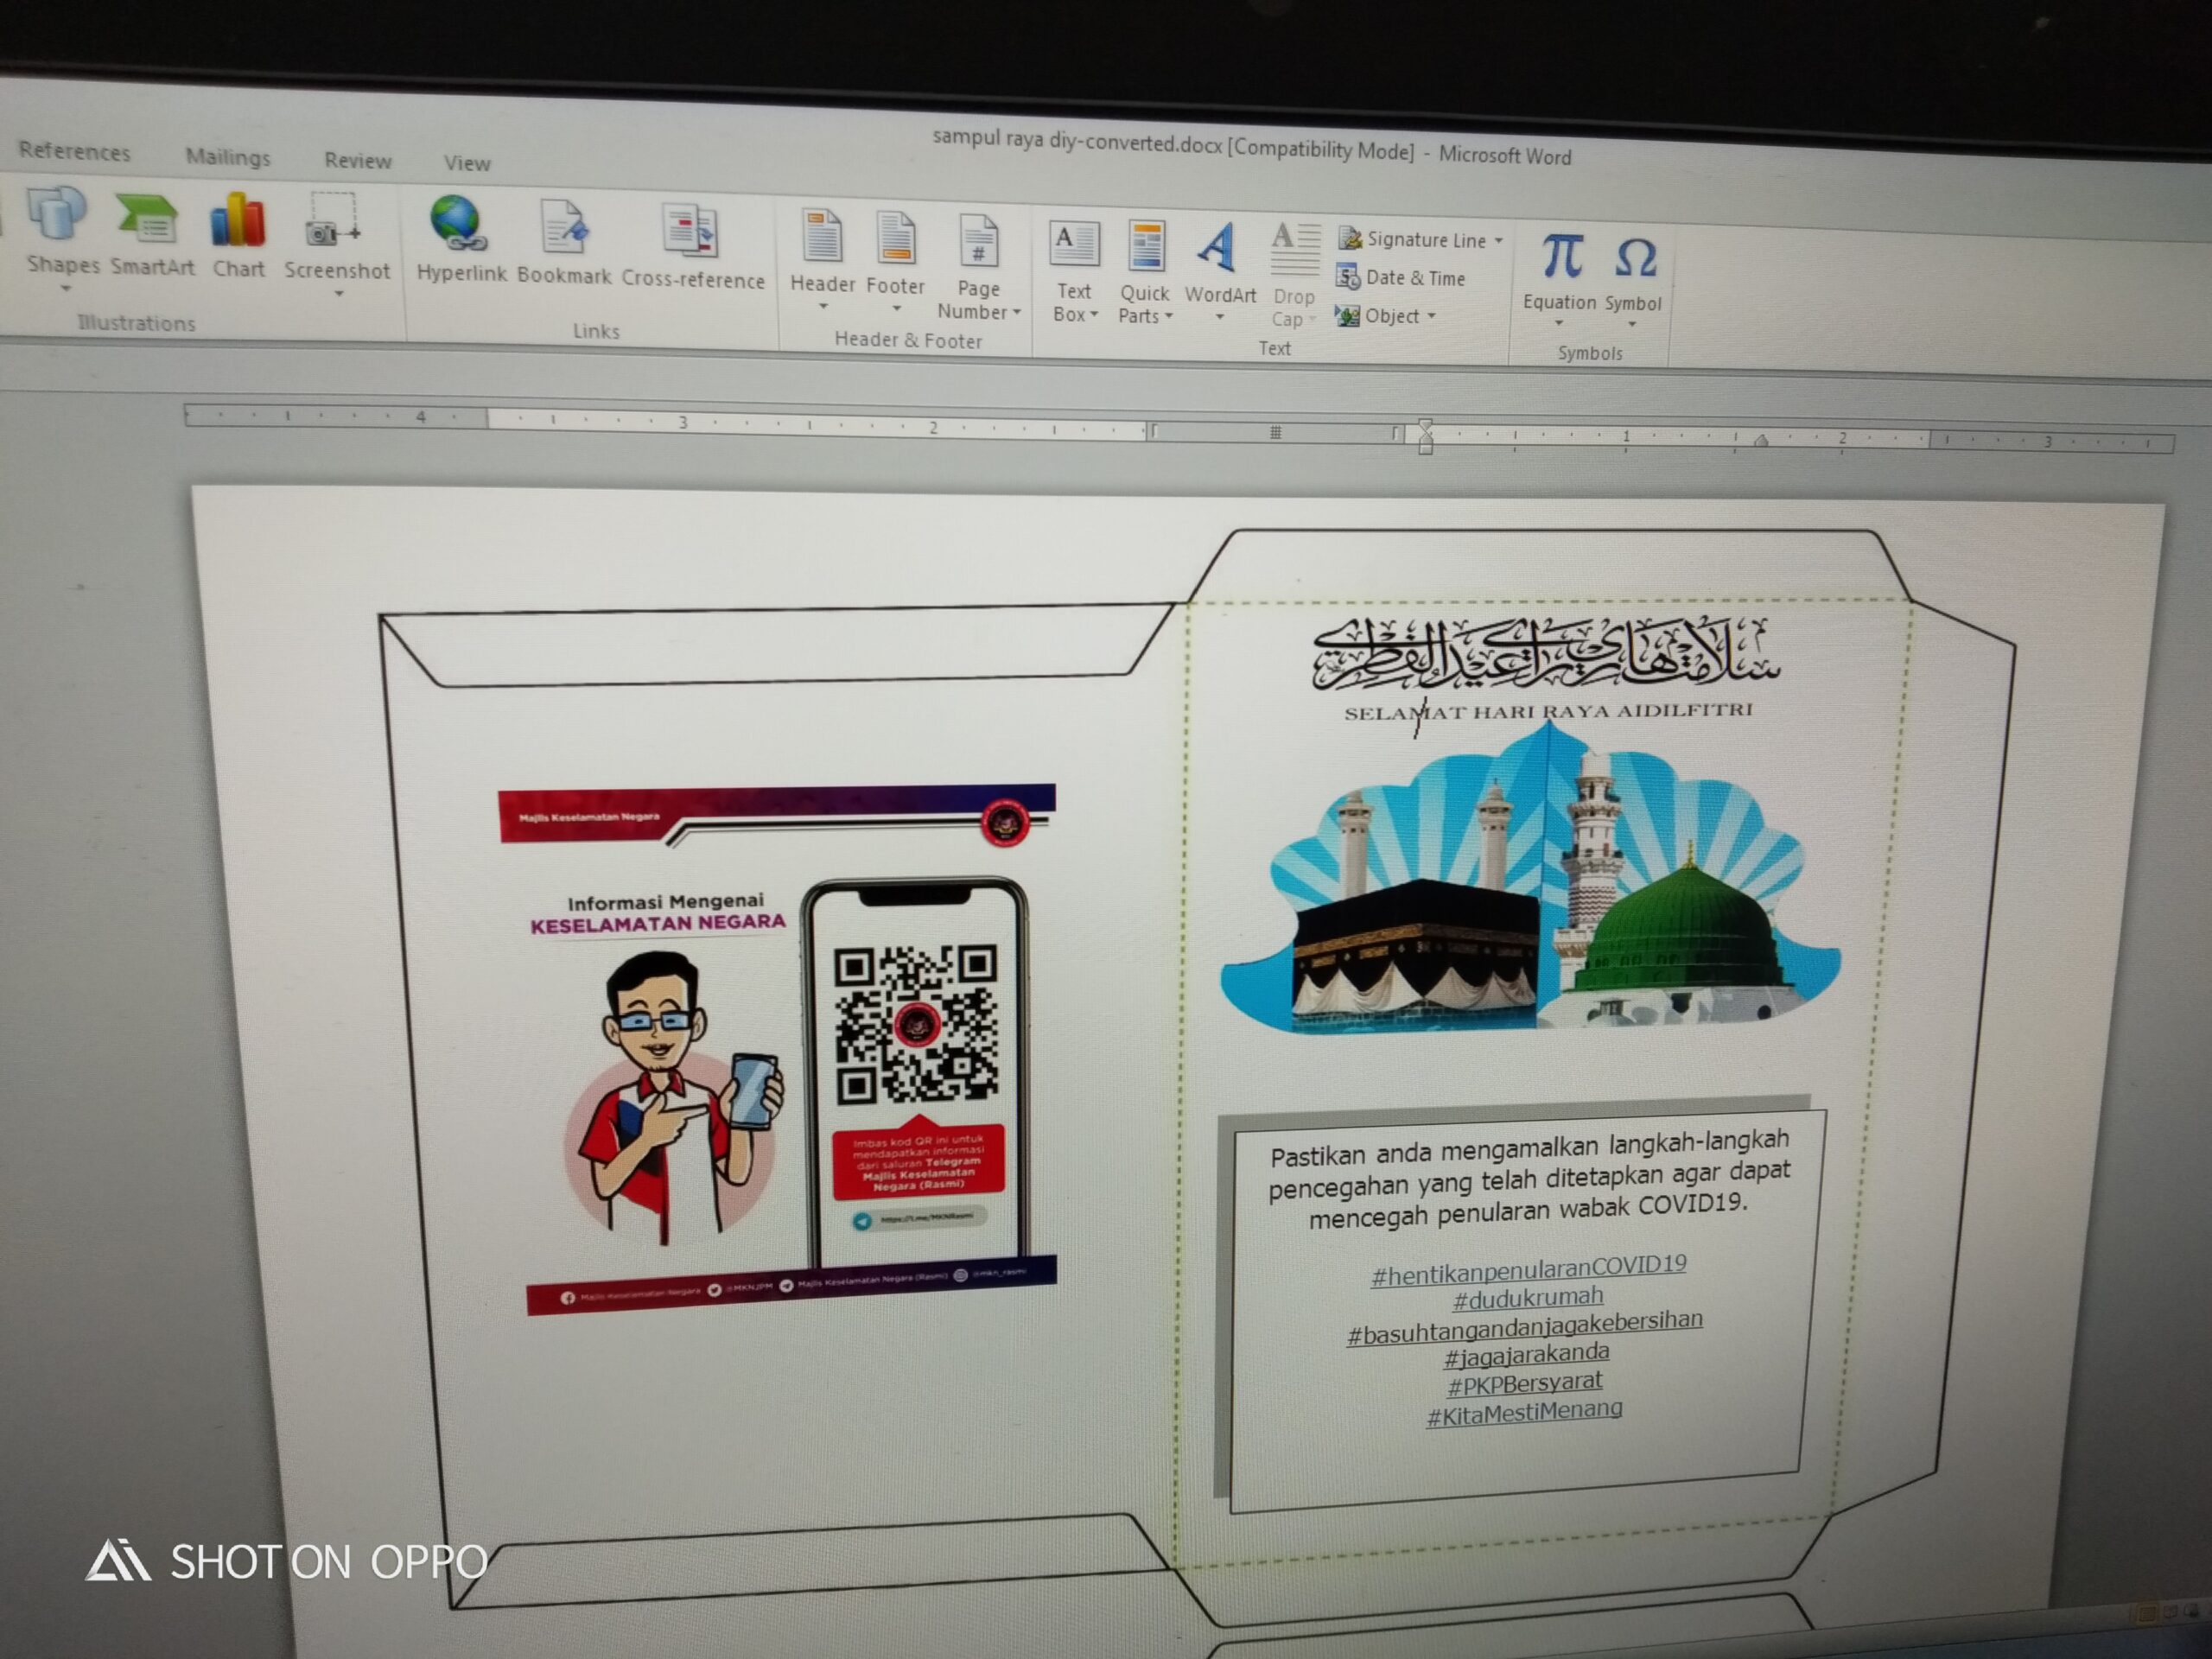The image size is (2212, 1659).
Task: Click the 'SELAMAT HARI RAYA AIDILFITRI' text
Action: [1548, 711]
